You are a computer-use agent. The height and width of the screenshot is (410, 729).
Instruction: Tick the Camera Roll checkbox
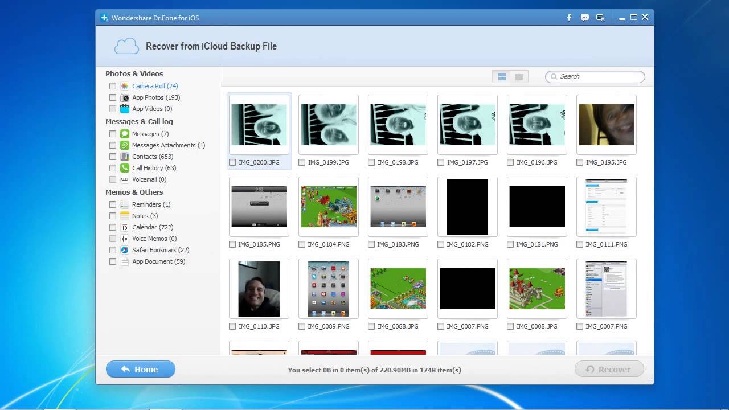[x=113, y=86]
